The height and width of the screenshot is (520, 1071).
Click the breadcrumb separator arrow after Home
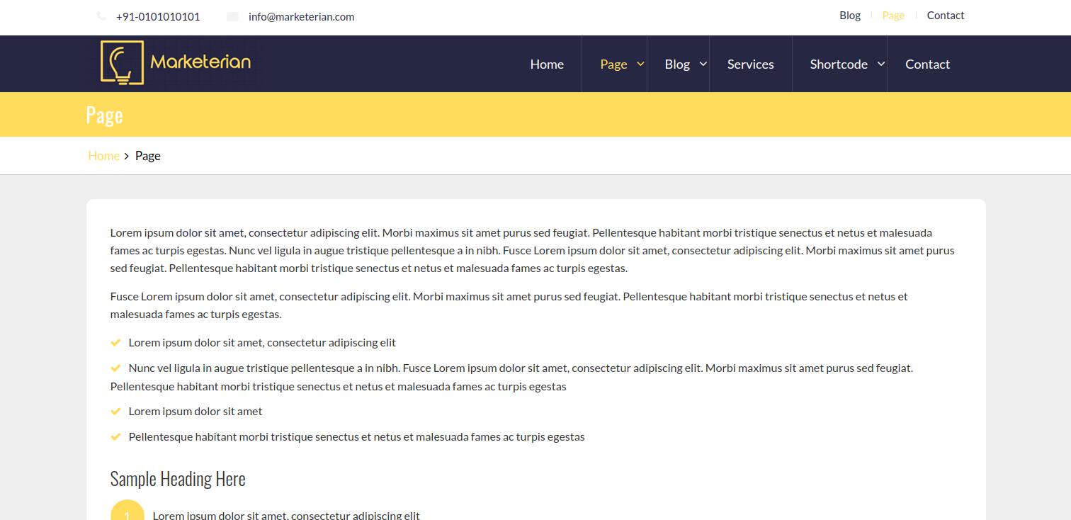pyautogui.click(x=127, y=156)
